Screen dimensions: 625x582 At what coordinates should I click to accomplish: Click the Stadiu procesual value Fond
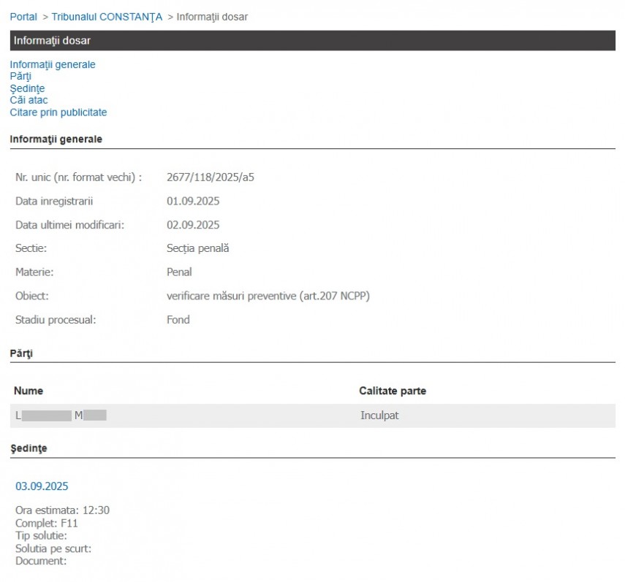click(178, 320)
